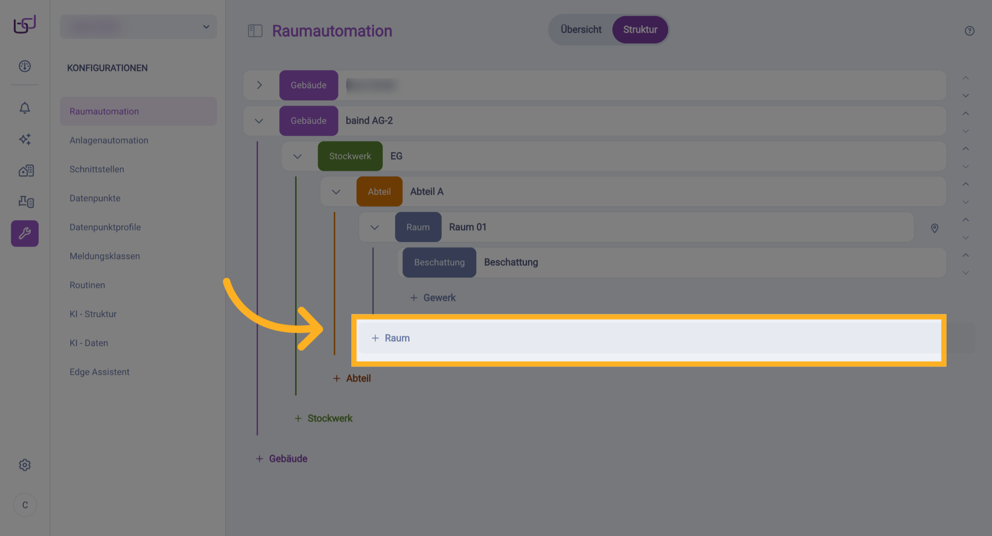The width and height of the screenshot is (992, 536).
Task: Toggle the sidebar panel icon
Action: (x=255, y=31)
